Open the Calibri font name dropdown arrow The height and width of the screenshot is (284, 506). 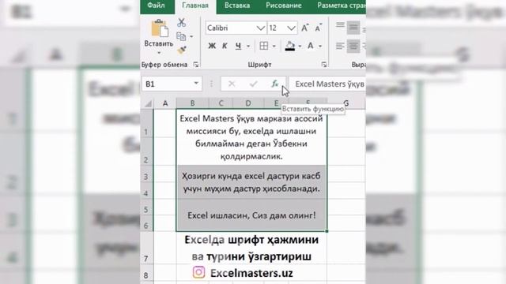(260, 28)
